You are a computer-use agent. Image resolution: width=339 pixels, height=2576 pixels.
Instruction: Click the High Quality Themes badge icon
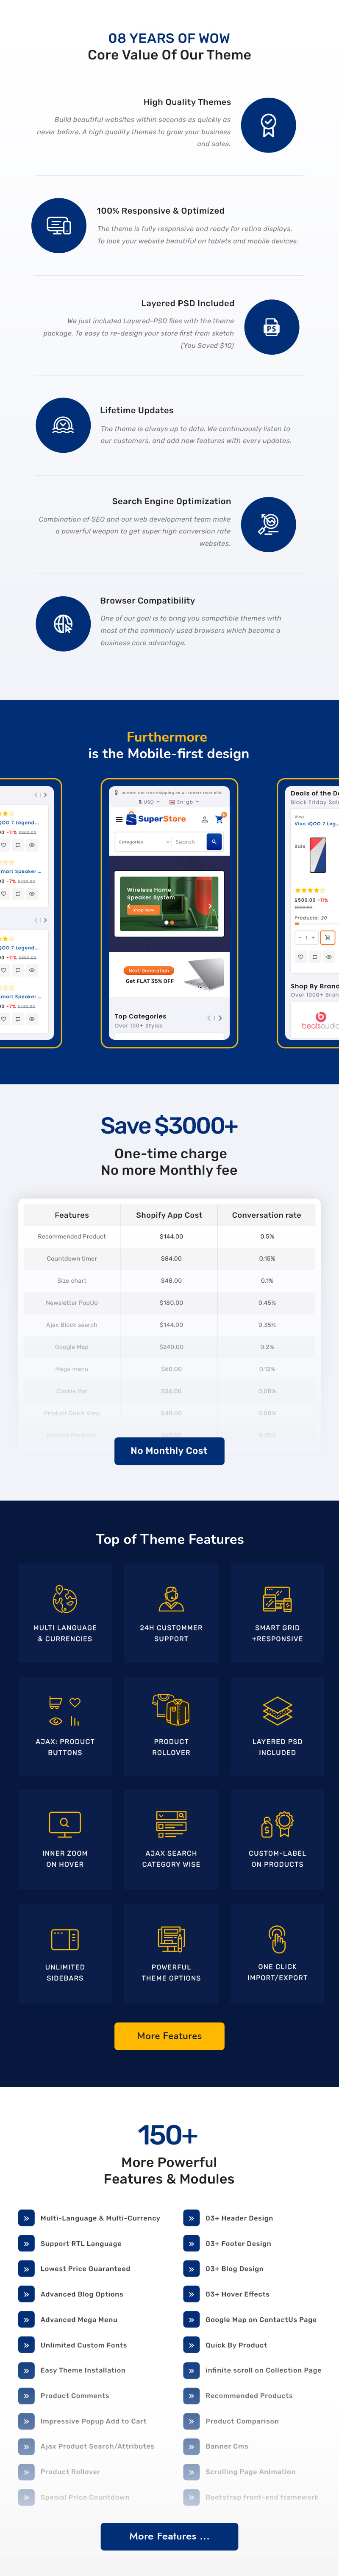[x=268, y=125]
